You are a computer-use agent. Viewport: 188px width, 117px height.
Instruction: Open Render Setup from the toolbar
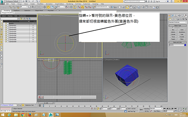pyautogui.click(x=143, y=7)
